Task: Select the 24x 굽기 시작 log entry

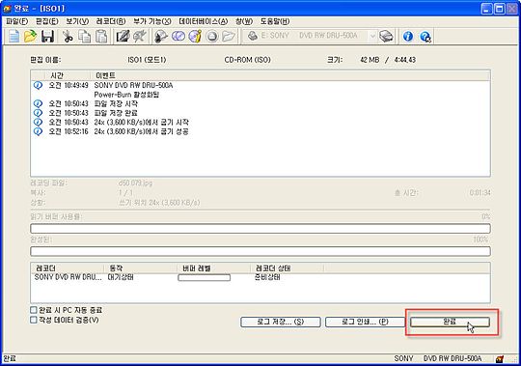Action: click(x=141, y=123)
